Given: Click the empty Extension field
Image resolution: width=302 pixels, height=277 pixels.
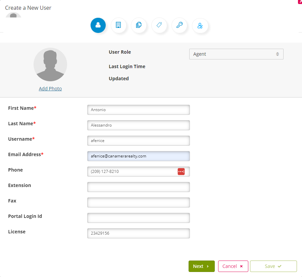Looking at the screenshot, I should pyautogui.click(x=138, y=187).
